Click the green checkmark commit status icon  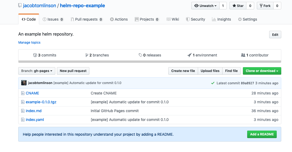(x=213, y=83)
